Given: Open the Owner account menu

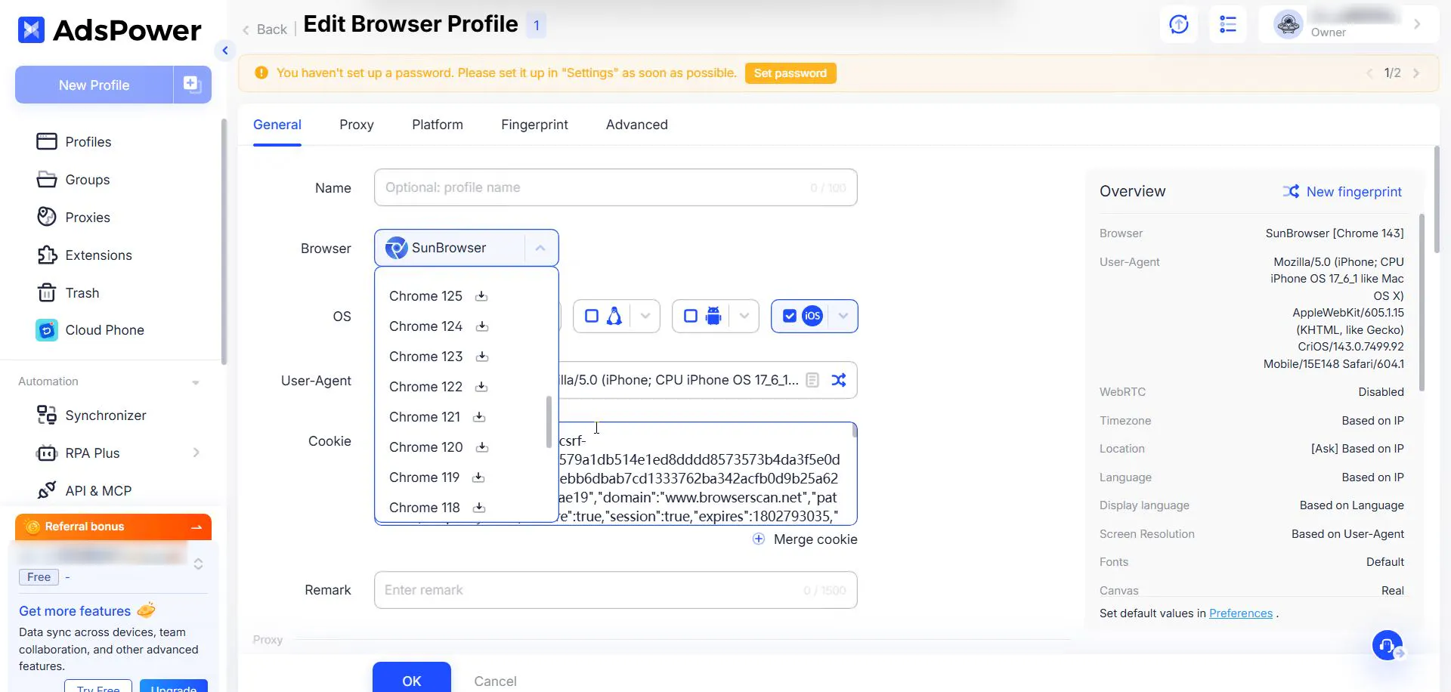Looking at the screenshot, I should coord(1349,24).
